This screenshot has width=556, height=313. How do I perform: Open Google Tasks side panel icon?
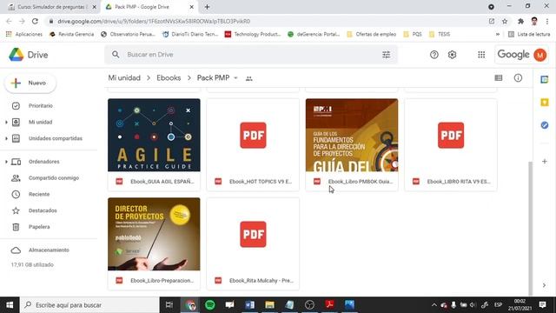545,125
